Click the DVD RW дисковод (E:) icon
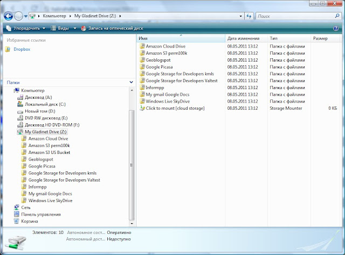 [20, 118]
